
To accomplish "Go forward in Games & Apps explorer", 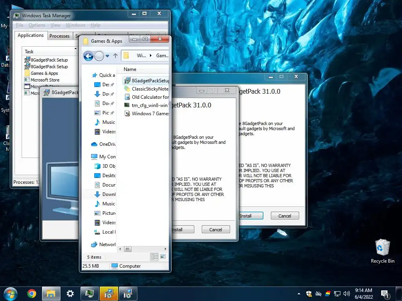I will [99, 56].
